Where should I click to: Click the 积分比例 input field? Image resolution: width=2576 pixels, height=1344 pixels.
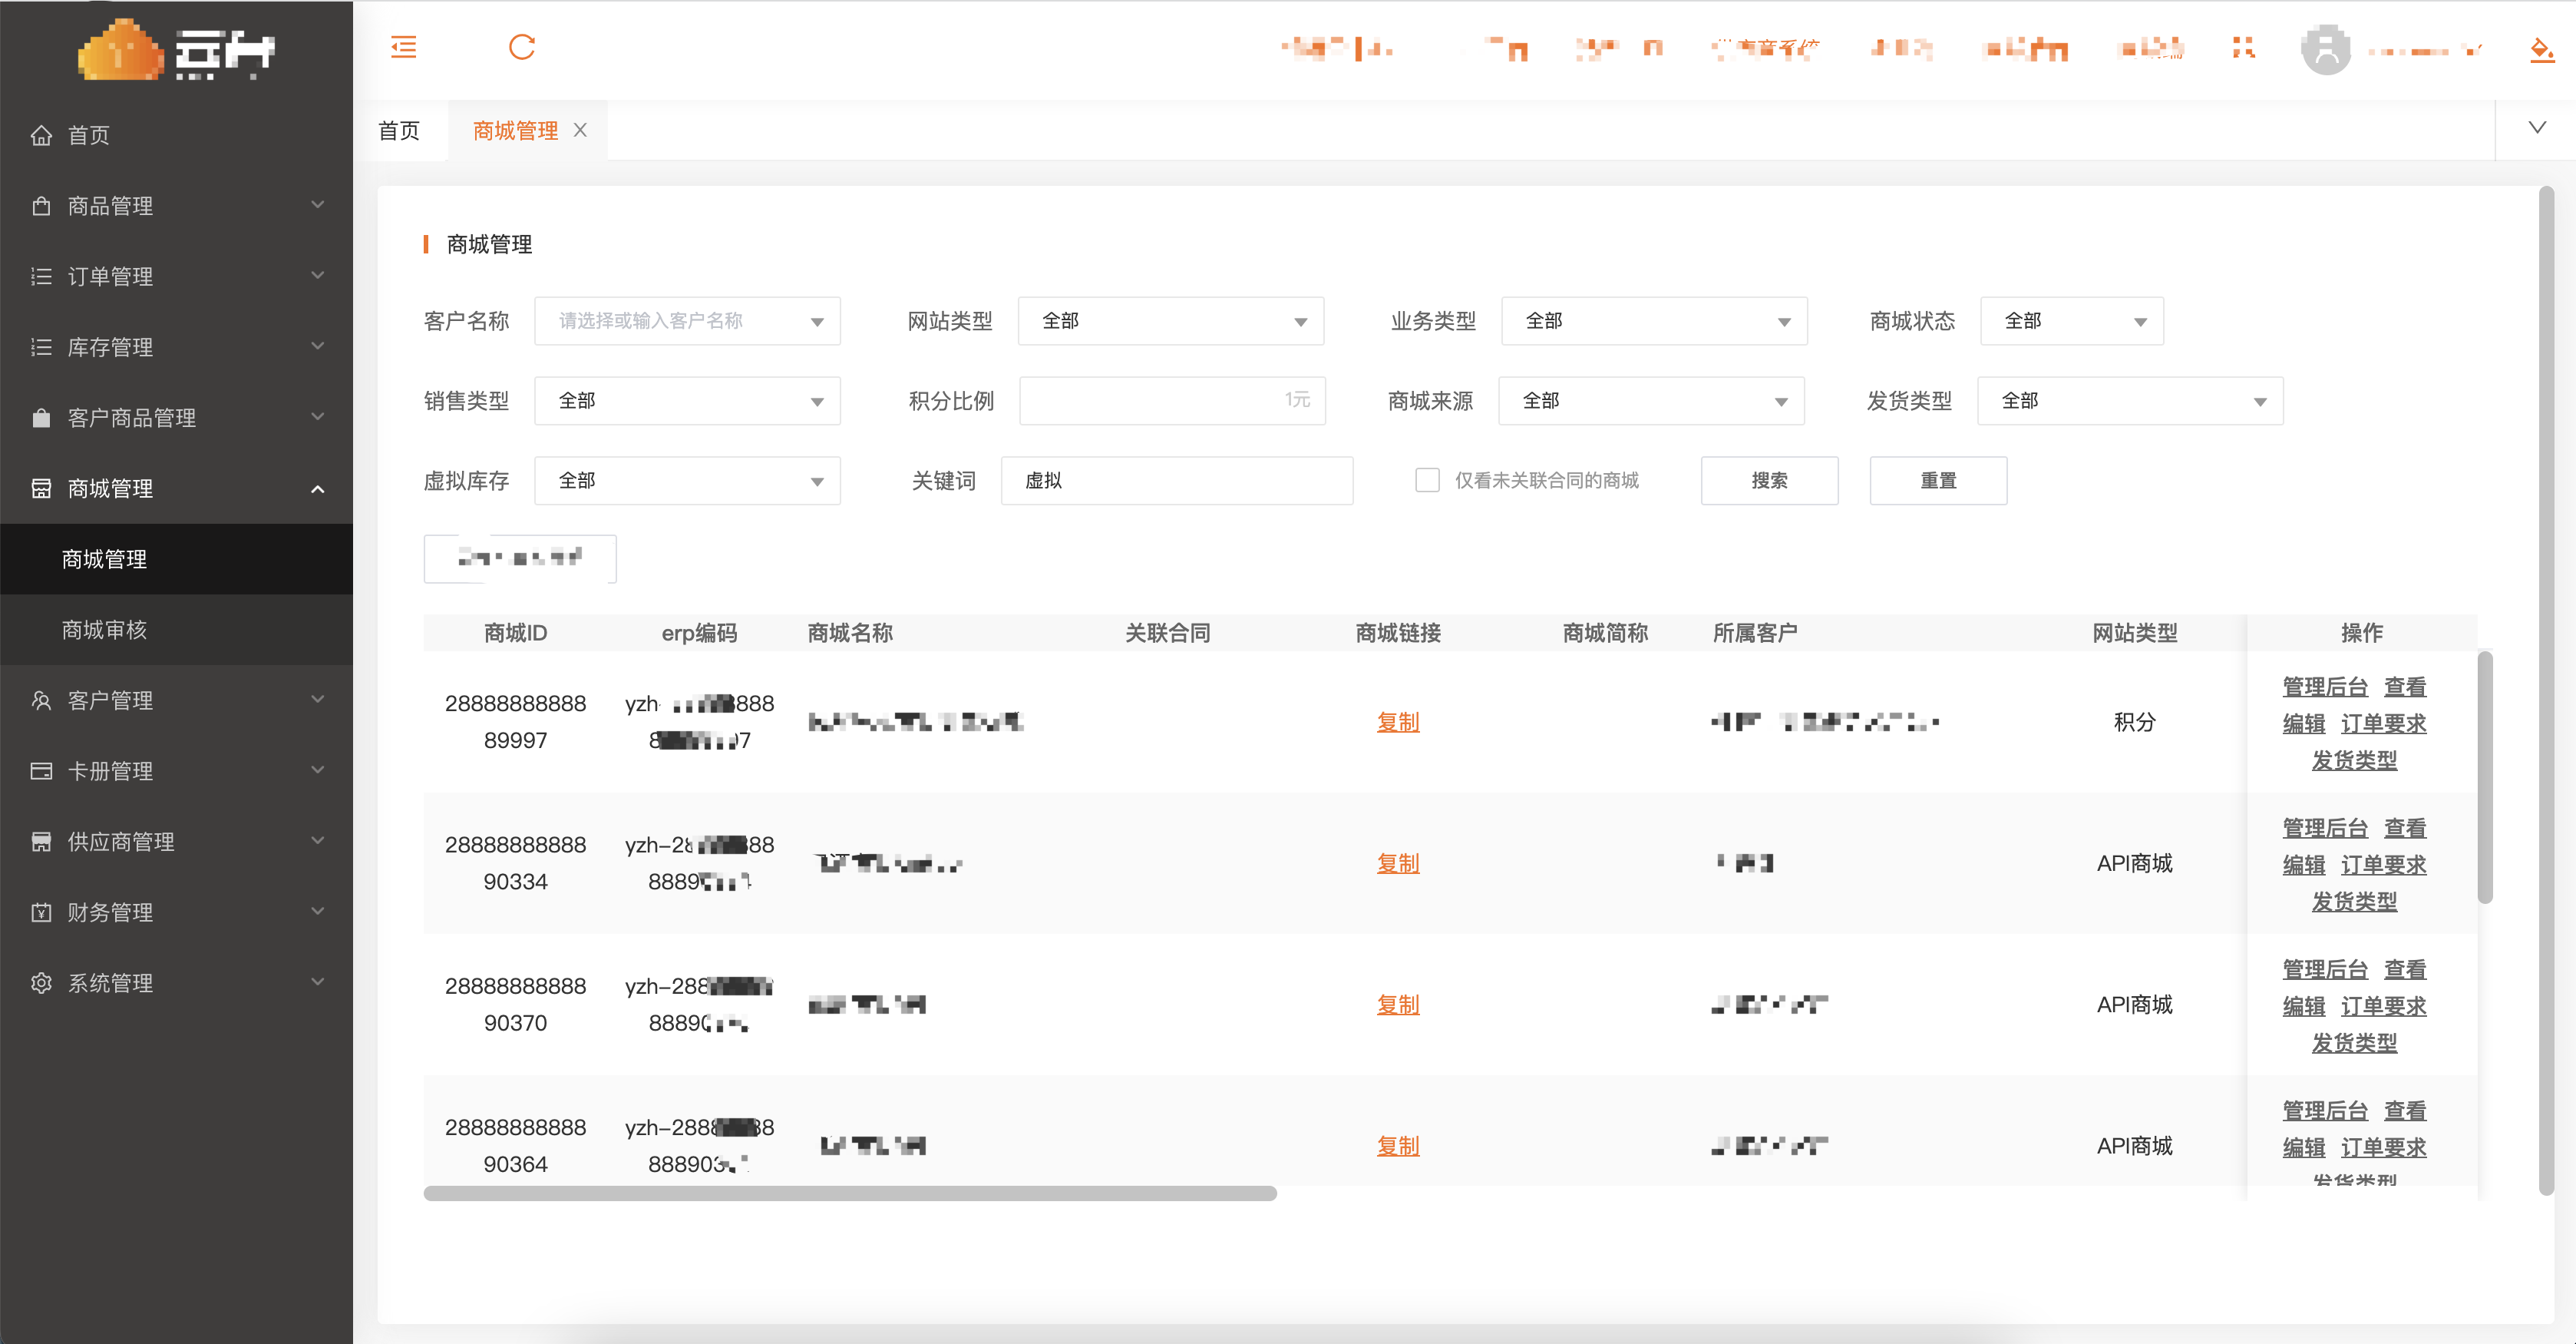click(1172, 400)
